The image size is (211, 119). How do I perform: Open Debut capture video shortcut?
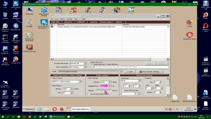[x=206, y=5]
